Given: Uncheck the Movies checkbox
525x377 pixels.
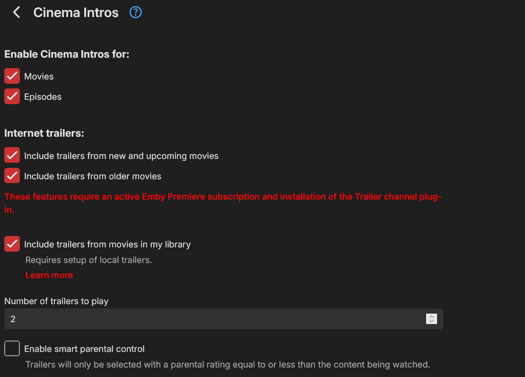Looking at the screenshot, I should pos(12,76).
